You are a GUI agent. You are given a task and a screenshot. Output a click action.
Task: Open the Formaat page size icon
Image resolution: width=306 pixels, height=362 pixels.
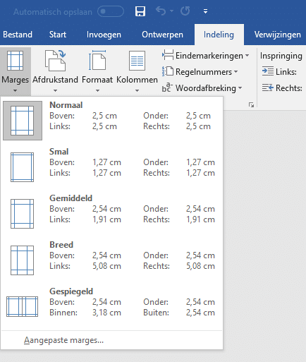coord(97,60)
